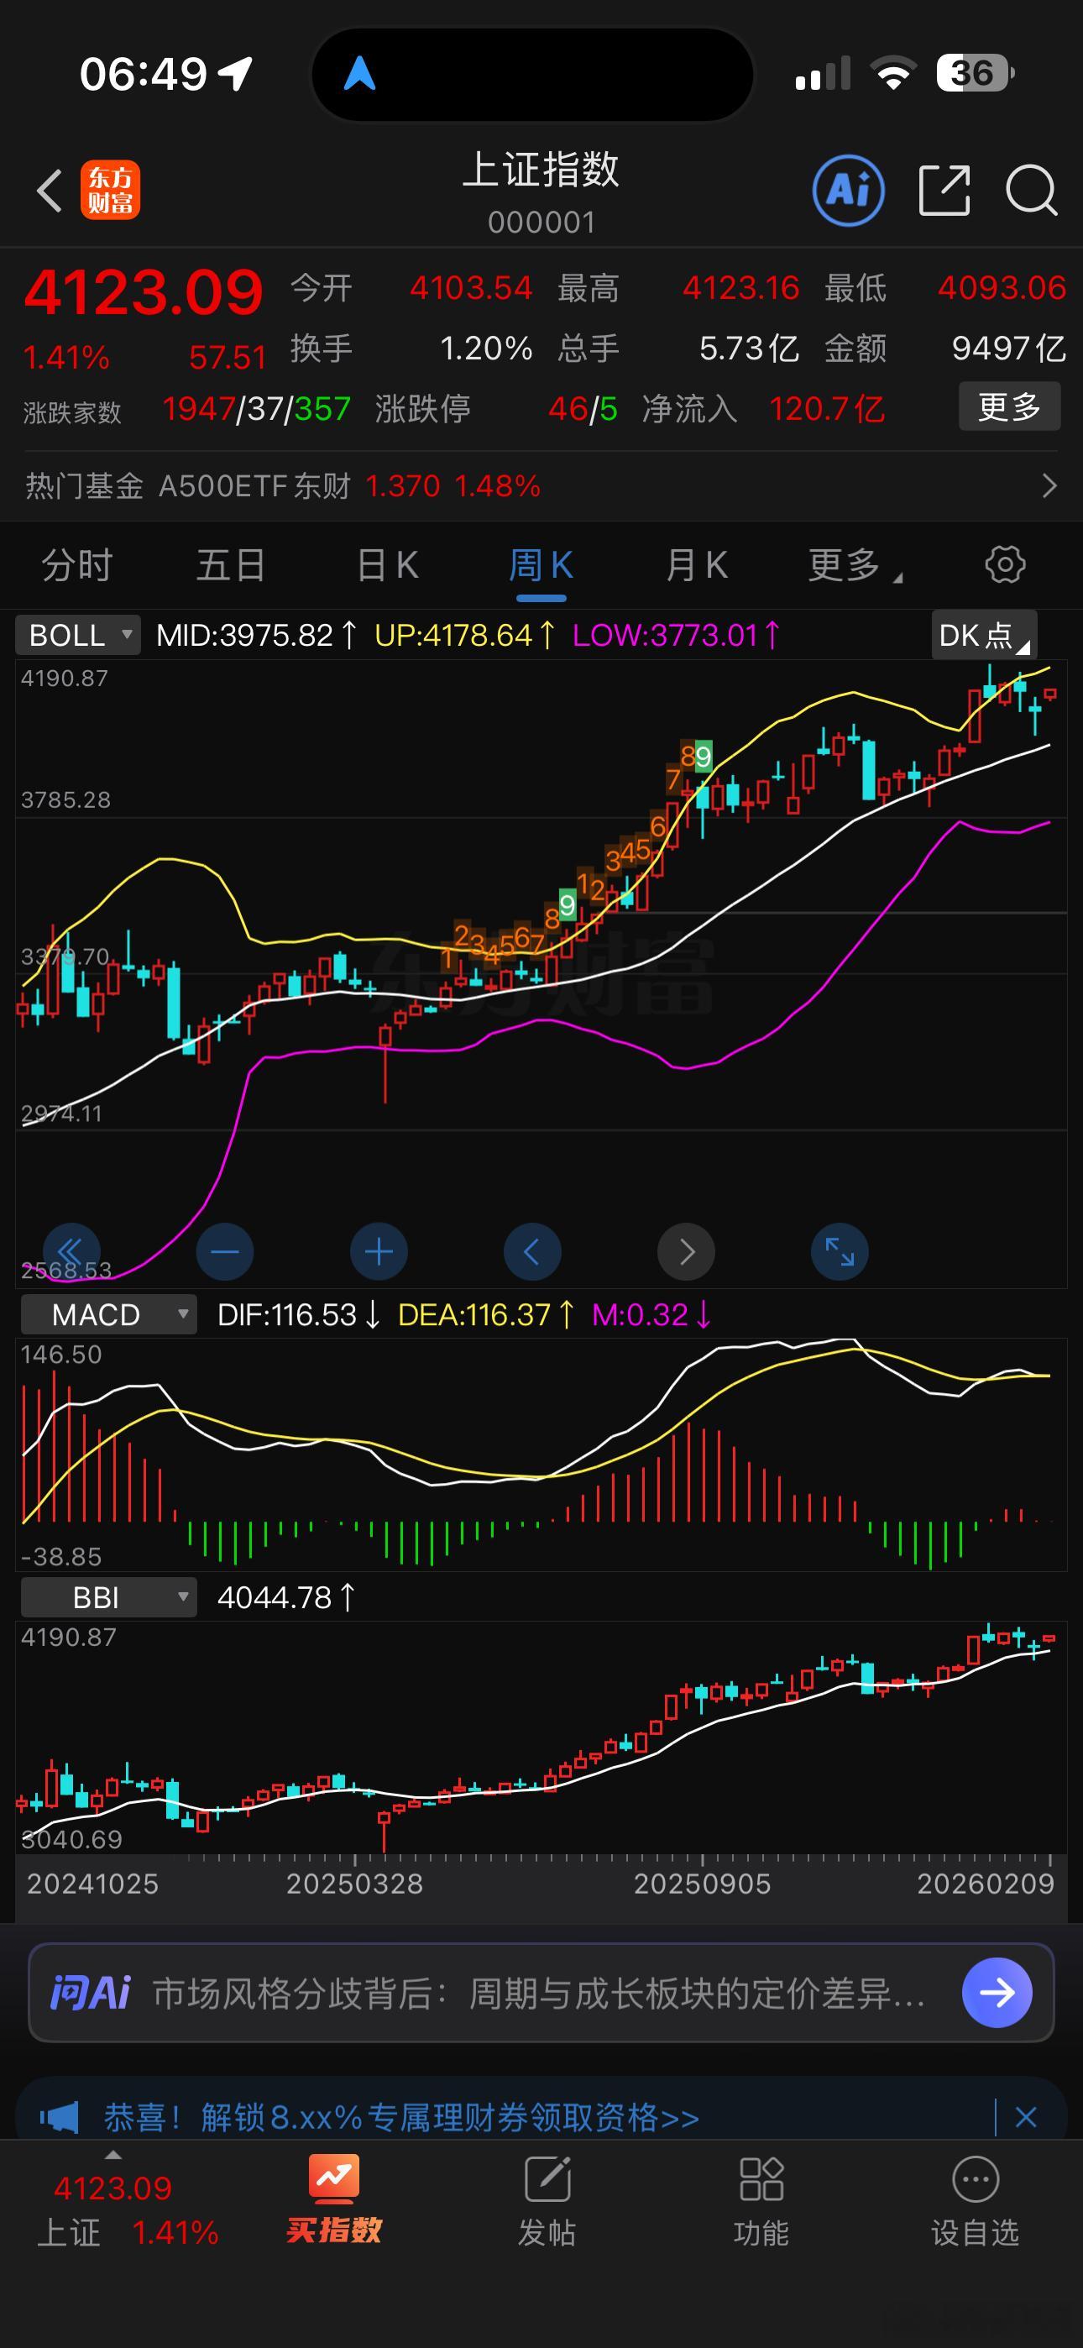This screenshot has height=2348, width=1083.
Task: Tap the 更多 quote details button
Action: 1009,406
